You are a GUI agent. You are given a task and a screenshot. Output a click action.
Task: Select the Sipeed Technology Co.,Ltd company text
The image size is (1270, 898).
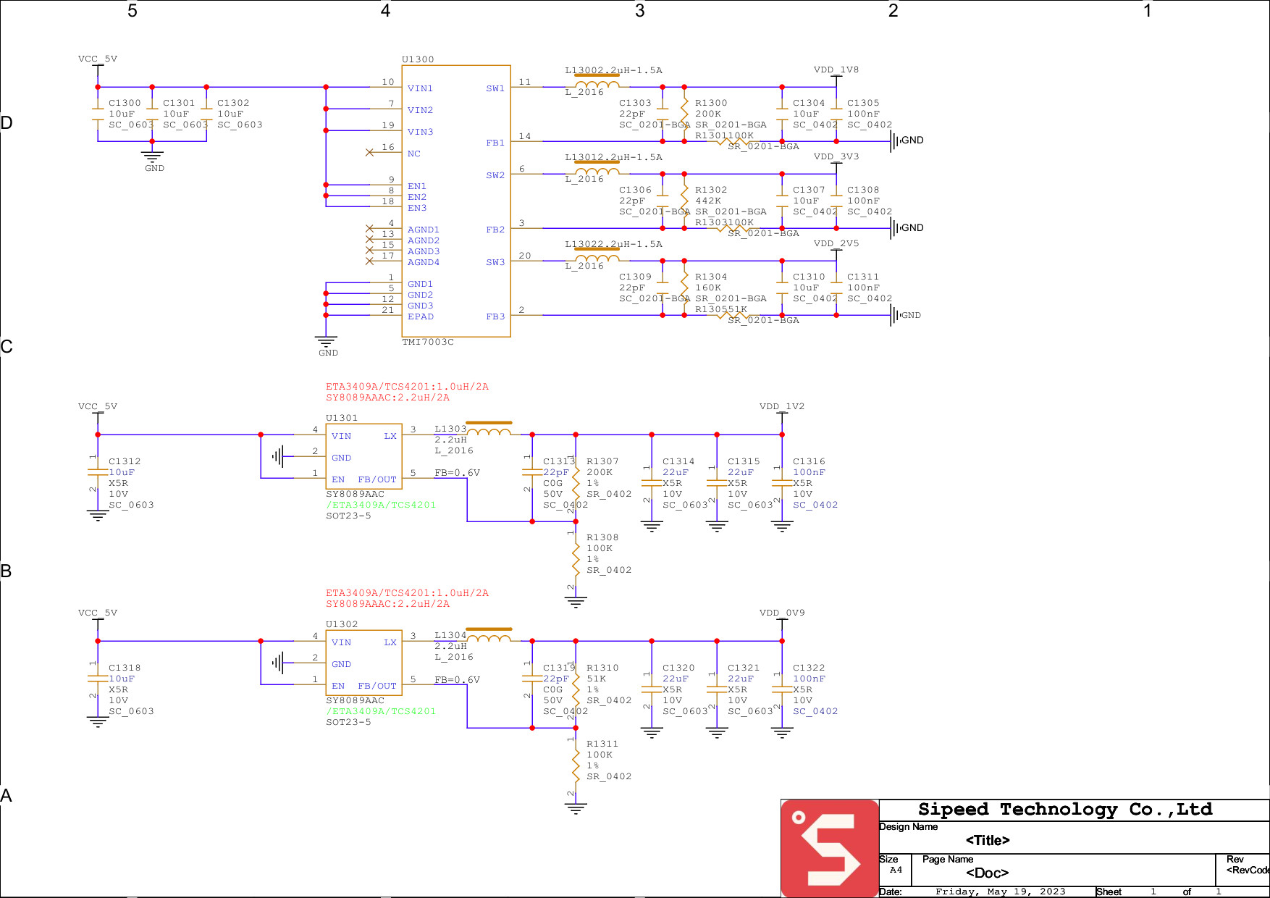(x=1064, y=809)
